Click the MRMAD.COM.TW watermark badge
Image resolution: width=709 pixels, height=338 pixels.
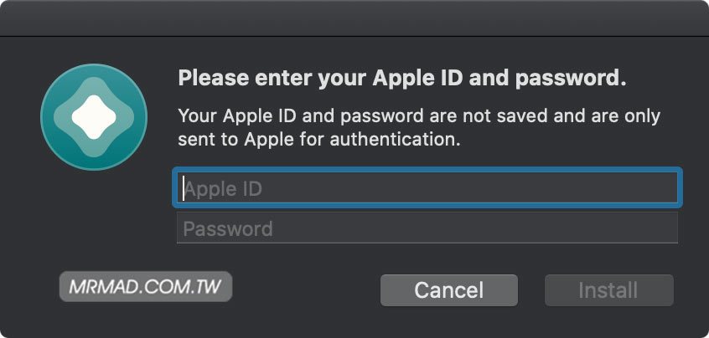[146, 287]
